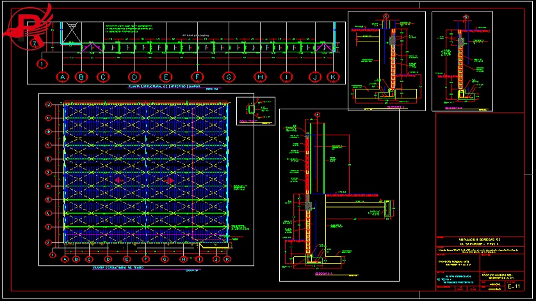Select column bubble E in the roof plan
The width and height of the screenshot is (536, 301).
point(127,259)
